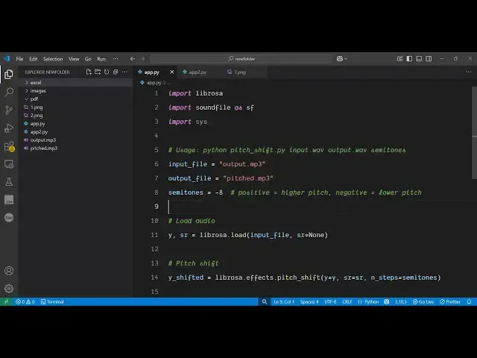Open the notifications bell
477x358 pixels.
tap(469, 301)
